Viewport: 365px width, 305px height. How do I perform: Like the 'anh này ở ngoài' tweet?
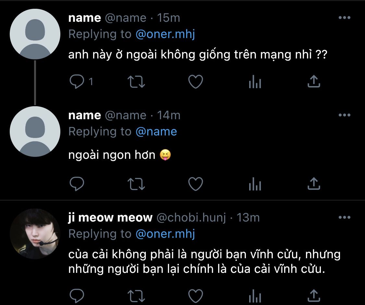click(196, 82)
